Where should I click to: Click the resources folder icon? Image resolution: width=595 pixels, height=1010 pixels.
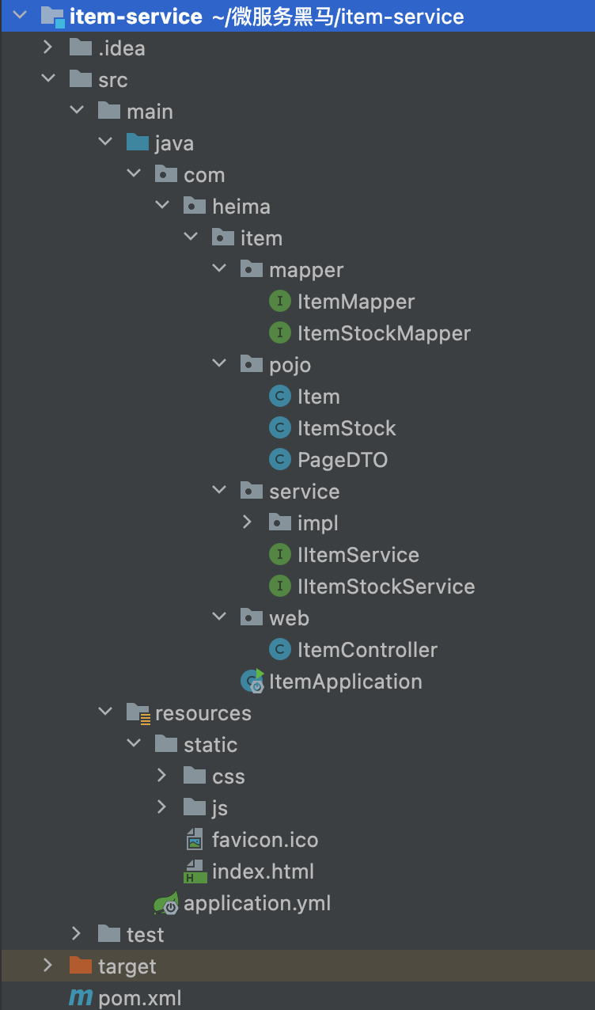[x=138, y=713]
